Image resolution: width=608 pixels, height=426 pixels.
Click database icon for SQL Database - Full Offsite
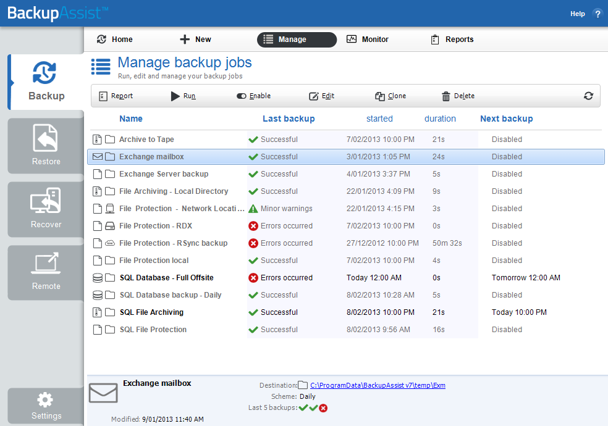[98, 278]
